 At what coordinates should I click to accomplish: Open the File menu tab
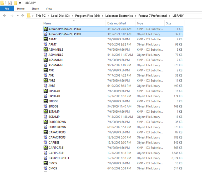(7, 9)
